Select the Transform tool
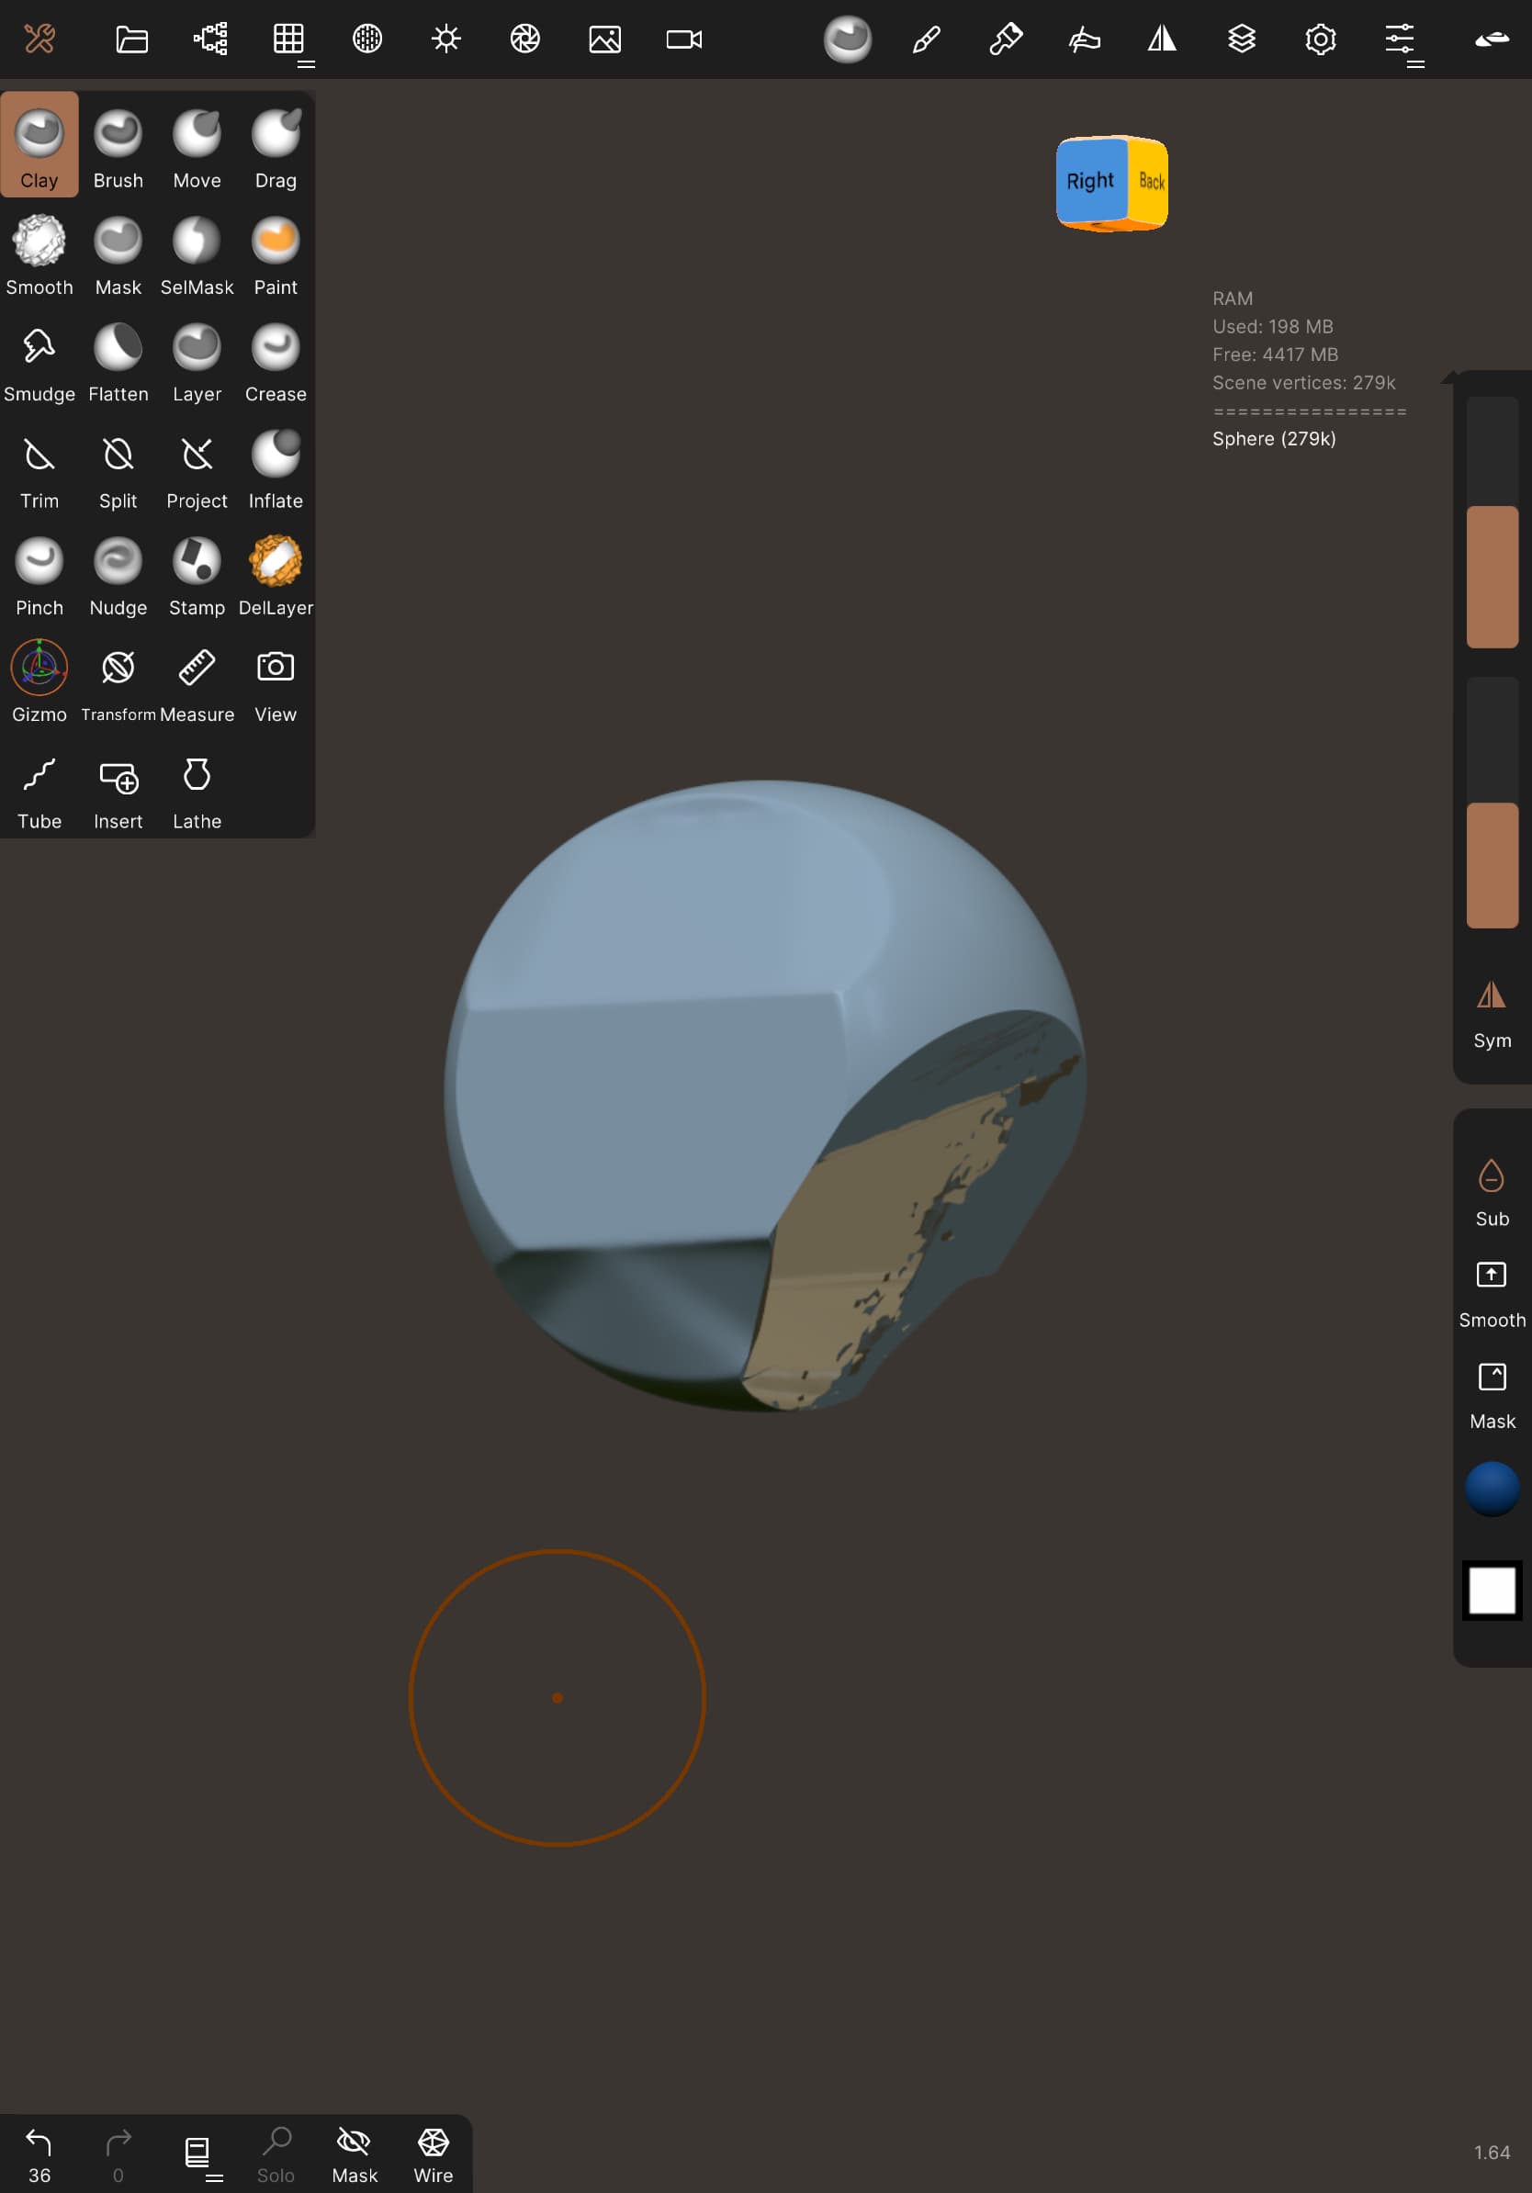The height and width of the screenshot is (2193, 1532). tap(118, 680)
